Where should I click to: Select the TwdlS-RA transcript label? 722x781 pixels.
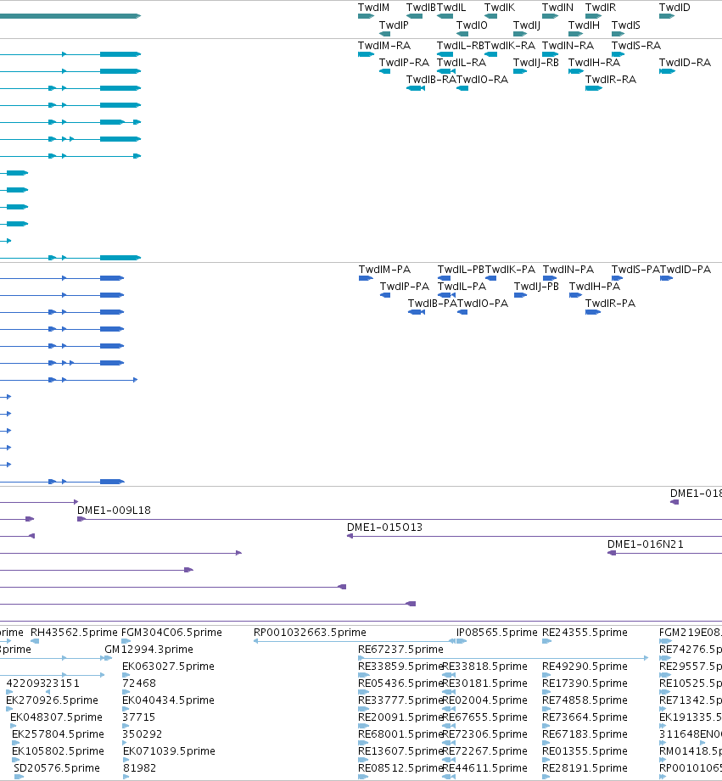pyautogui.click(x=636, y=45)
